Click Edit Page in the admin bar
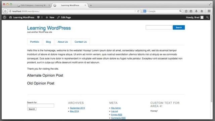This screenshot has height=121, width=215. 64,17
